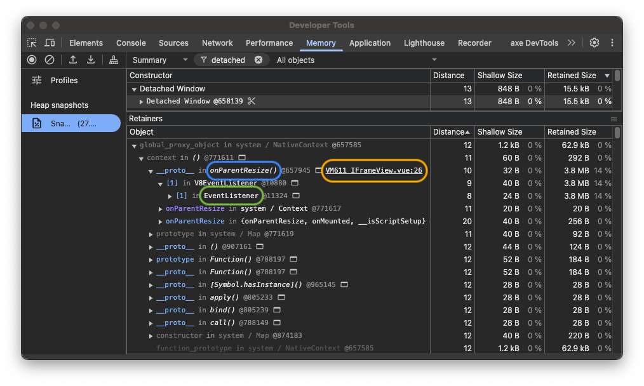Take heap snapshot record button
This screenshot has height=386, width=644.
click(x=32, y=60)
